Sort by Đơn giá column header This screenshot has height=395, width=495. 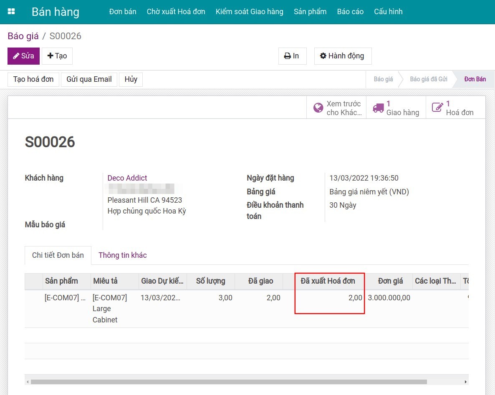pos(389,281)
